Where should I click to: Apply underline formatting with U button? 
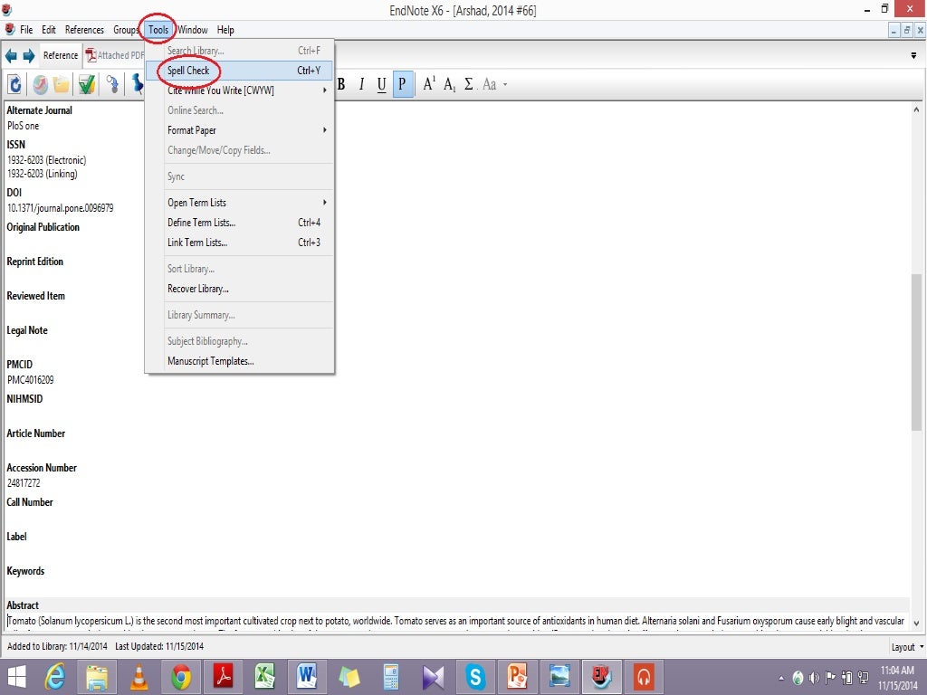(x=381, y=84)
